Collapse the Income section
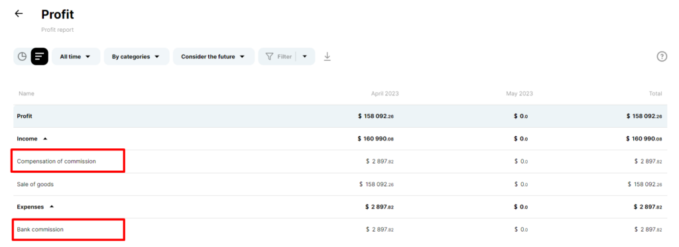The height and width of the screenshot is (247, 679). (45, 139)
